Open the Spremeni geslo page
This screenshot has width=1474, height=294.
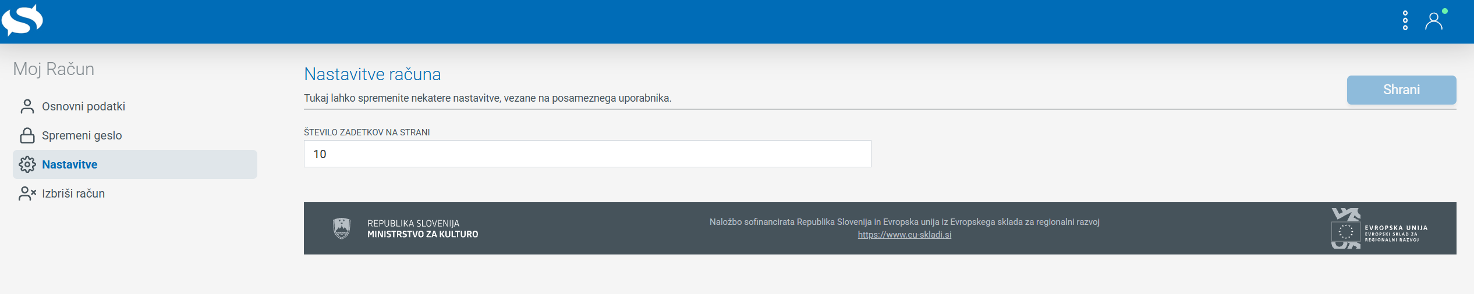82,135
